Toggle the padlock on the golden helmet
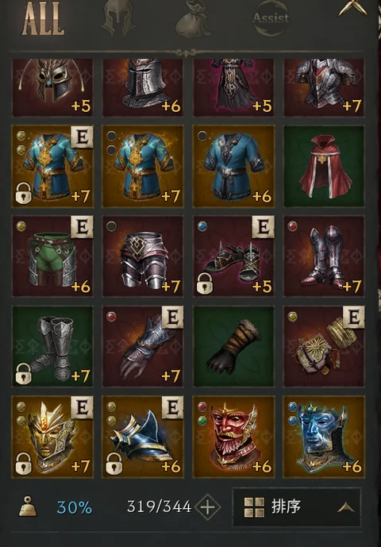Screen dimensions: 381x547 [24, 464]
